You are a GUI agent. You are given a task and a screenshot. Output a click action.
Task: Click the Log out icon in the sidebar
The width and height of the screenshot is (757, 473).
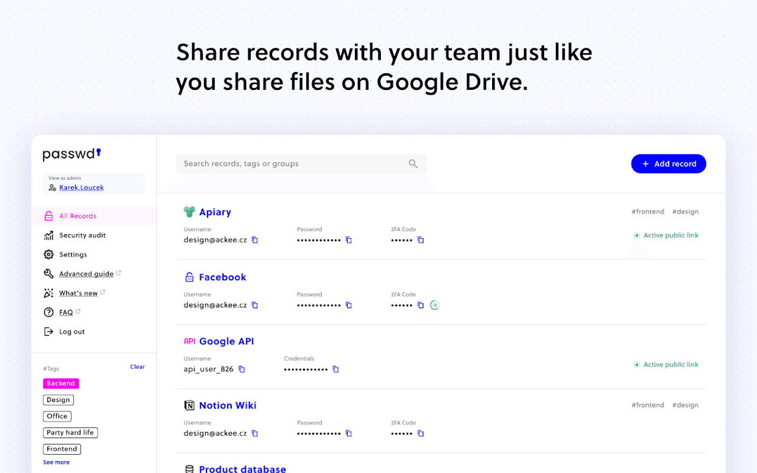[x=50, y=331]
